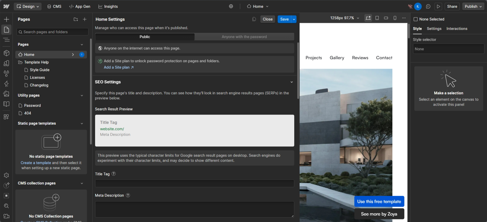Switch to mobile landscape breakpoint icon
The height and width of the screenshot is (222, 487).
tap(386, 18)
